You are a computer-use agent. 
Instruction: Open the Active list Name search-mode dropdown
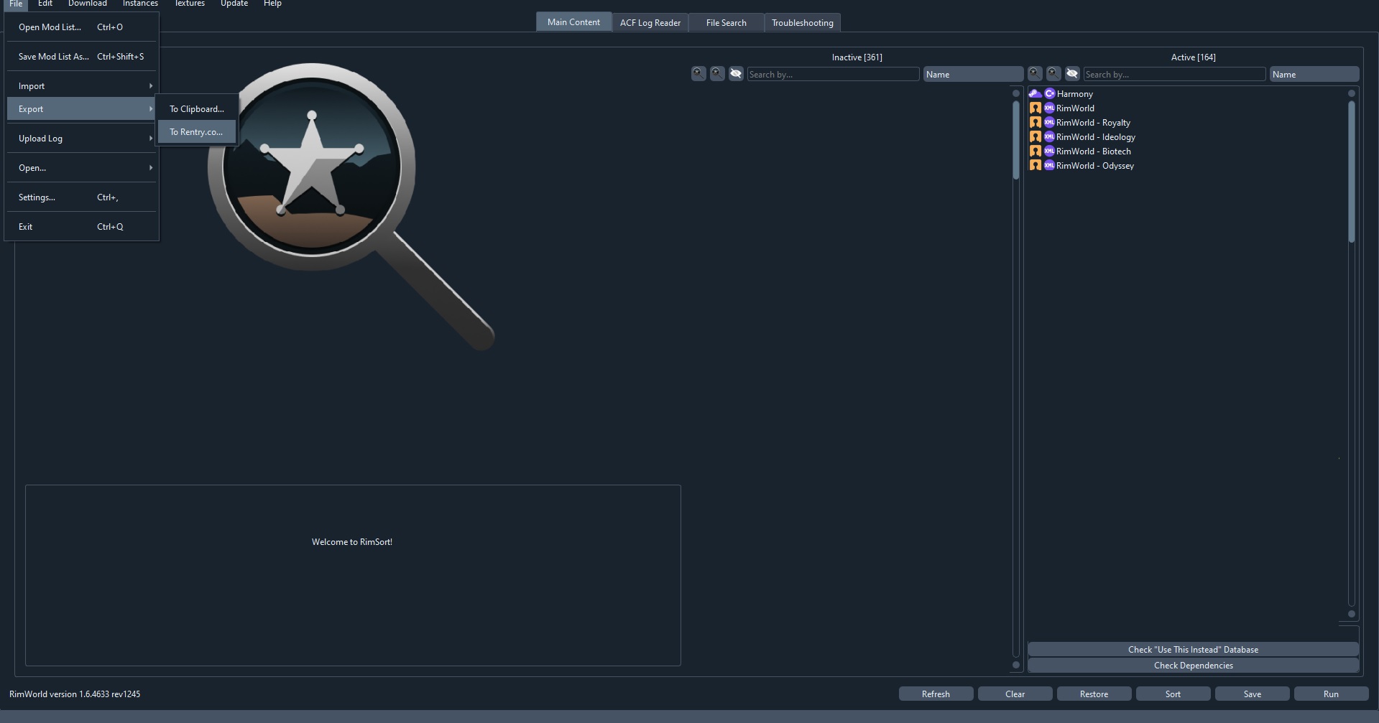point(1314,74)
